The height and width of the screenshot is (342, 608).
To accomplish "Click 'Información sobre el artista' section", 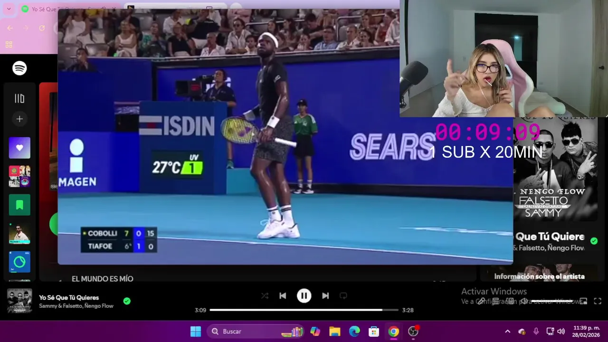I will [x=539, y=276].
